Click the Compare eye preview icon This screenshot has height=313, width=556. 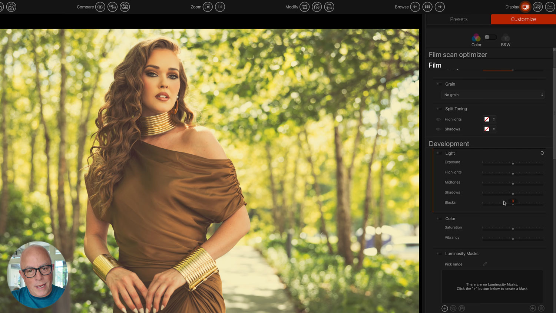[x=100, y=7]
